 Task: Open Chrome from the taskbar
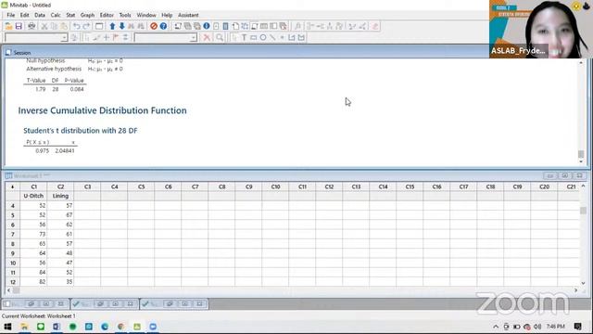click(x=120, y=327)
